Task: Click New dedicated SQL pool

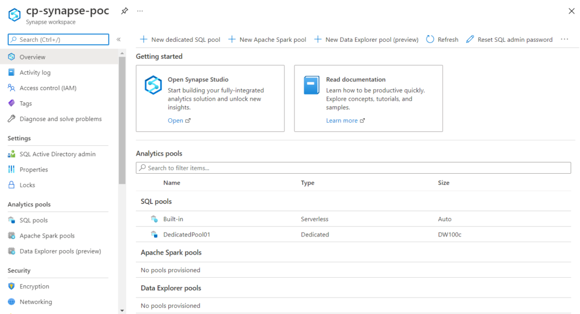Action: (180, 40)
